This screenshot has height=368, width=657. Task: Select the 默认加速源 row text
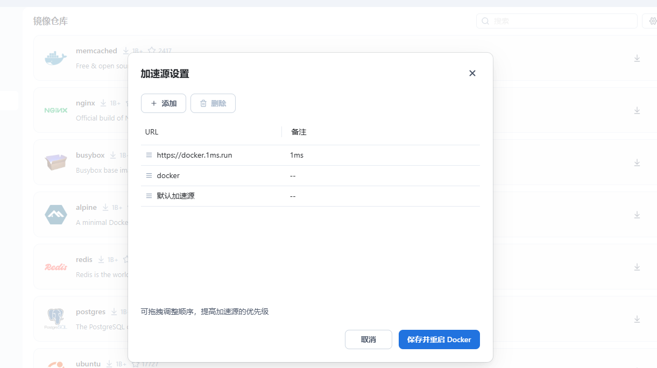[175, 196]
